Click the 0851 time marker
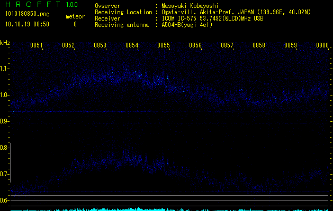 (37, 45)
